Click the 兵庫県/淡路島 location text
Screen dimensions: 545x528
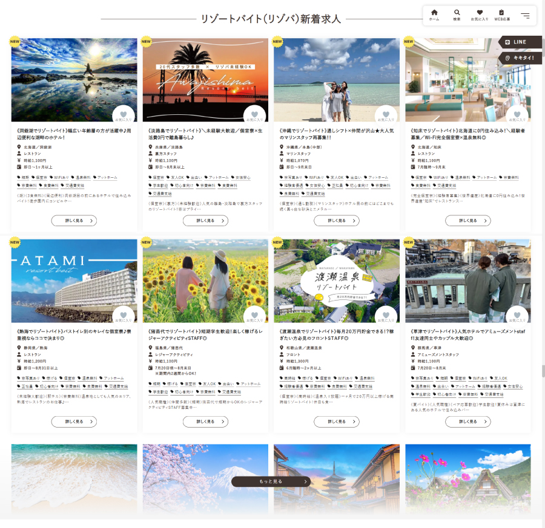pos(169,147)
